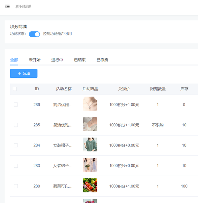This screenshot has height=203, width=198.
Task: Click the stock value 10 in row 285
Action: click(x=184, y=125)
